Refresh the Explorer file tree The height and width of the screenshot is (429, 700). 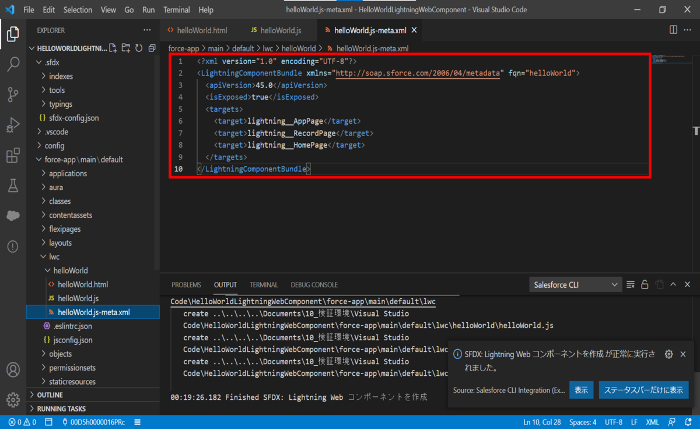pyautogui.click(x=139, y=48)
